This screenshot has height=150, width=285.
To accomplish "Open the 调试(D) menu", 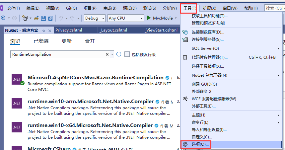I will 130,8.
